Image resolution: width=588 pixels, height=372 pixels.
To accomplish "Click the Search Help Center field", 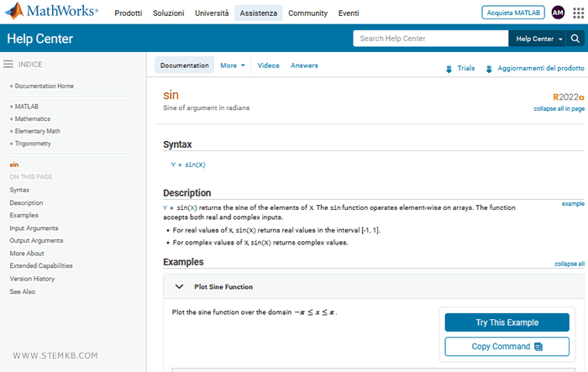I will tap(431, 39).
